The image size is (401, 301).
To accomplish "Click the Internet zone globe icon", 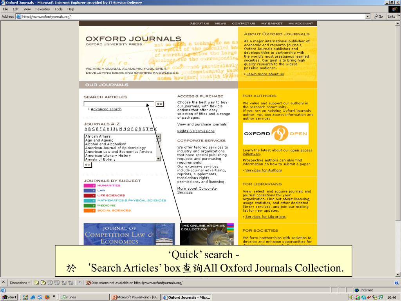I will [357, 290].
